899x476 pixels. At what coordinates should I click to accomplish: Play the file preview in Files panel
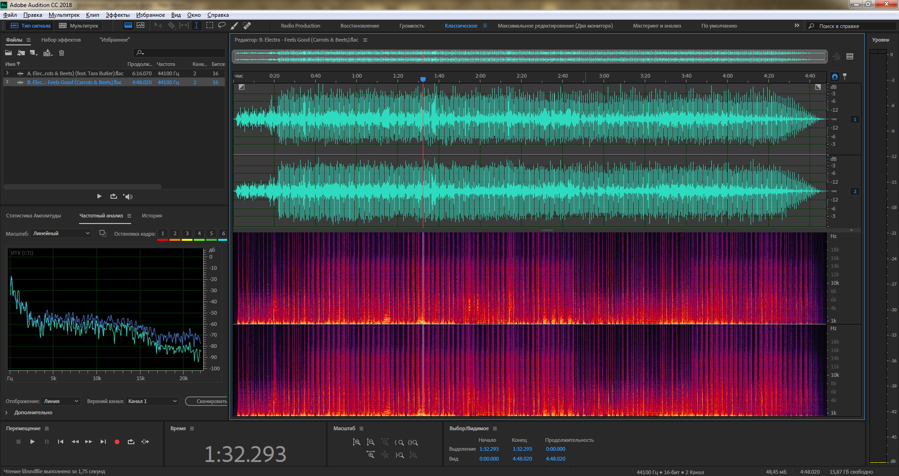pos(99,196)
